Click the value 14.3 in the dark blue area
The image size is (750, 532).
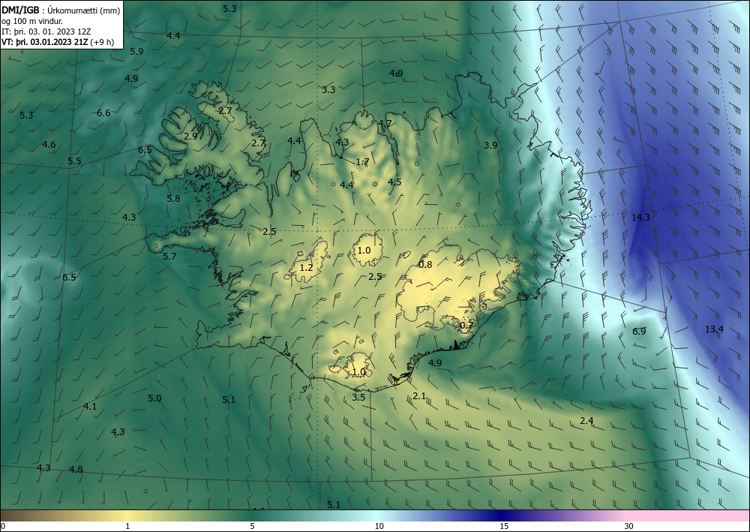[640, 217]
